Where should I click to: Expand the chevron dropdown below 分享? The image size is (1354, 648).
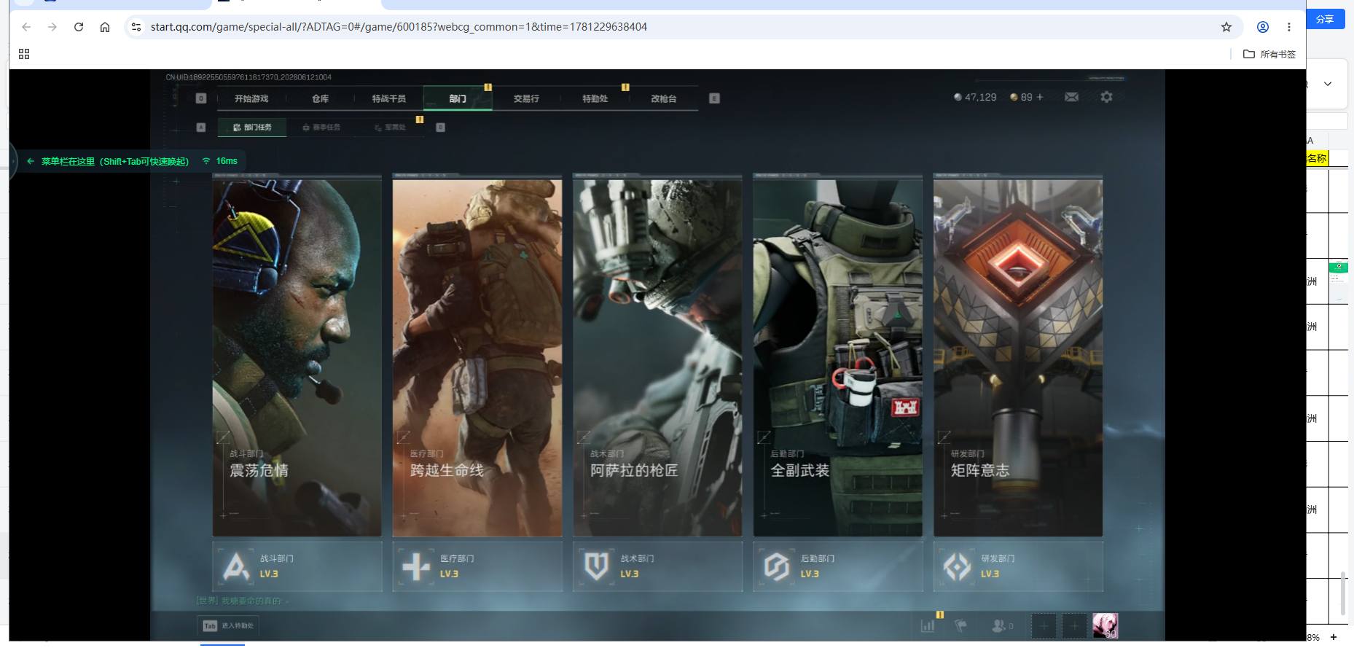click(x=1328, y=84)
